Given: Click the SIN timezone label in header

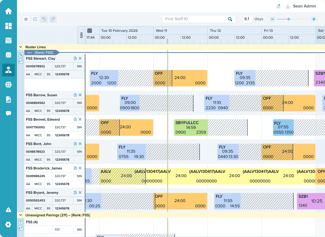Looking at the screenshot, I should point(81,35).
